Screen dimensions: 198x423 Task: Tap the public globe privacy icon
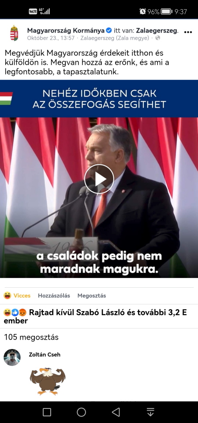(x=158, y=38)
